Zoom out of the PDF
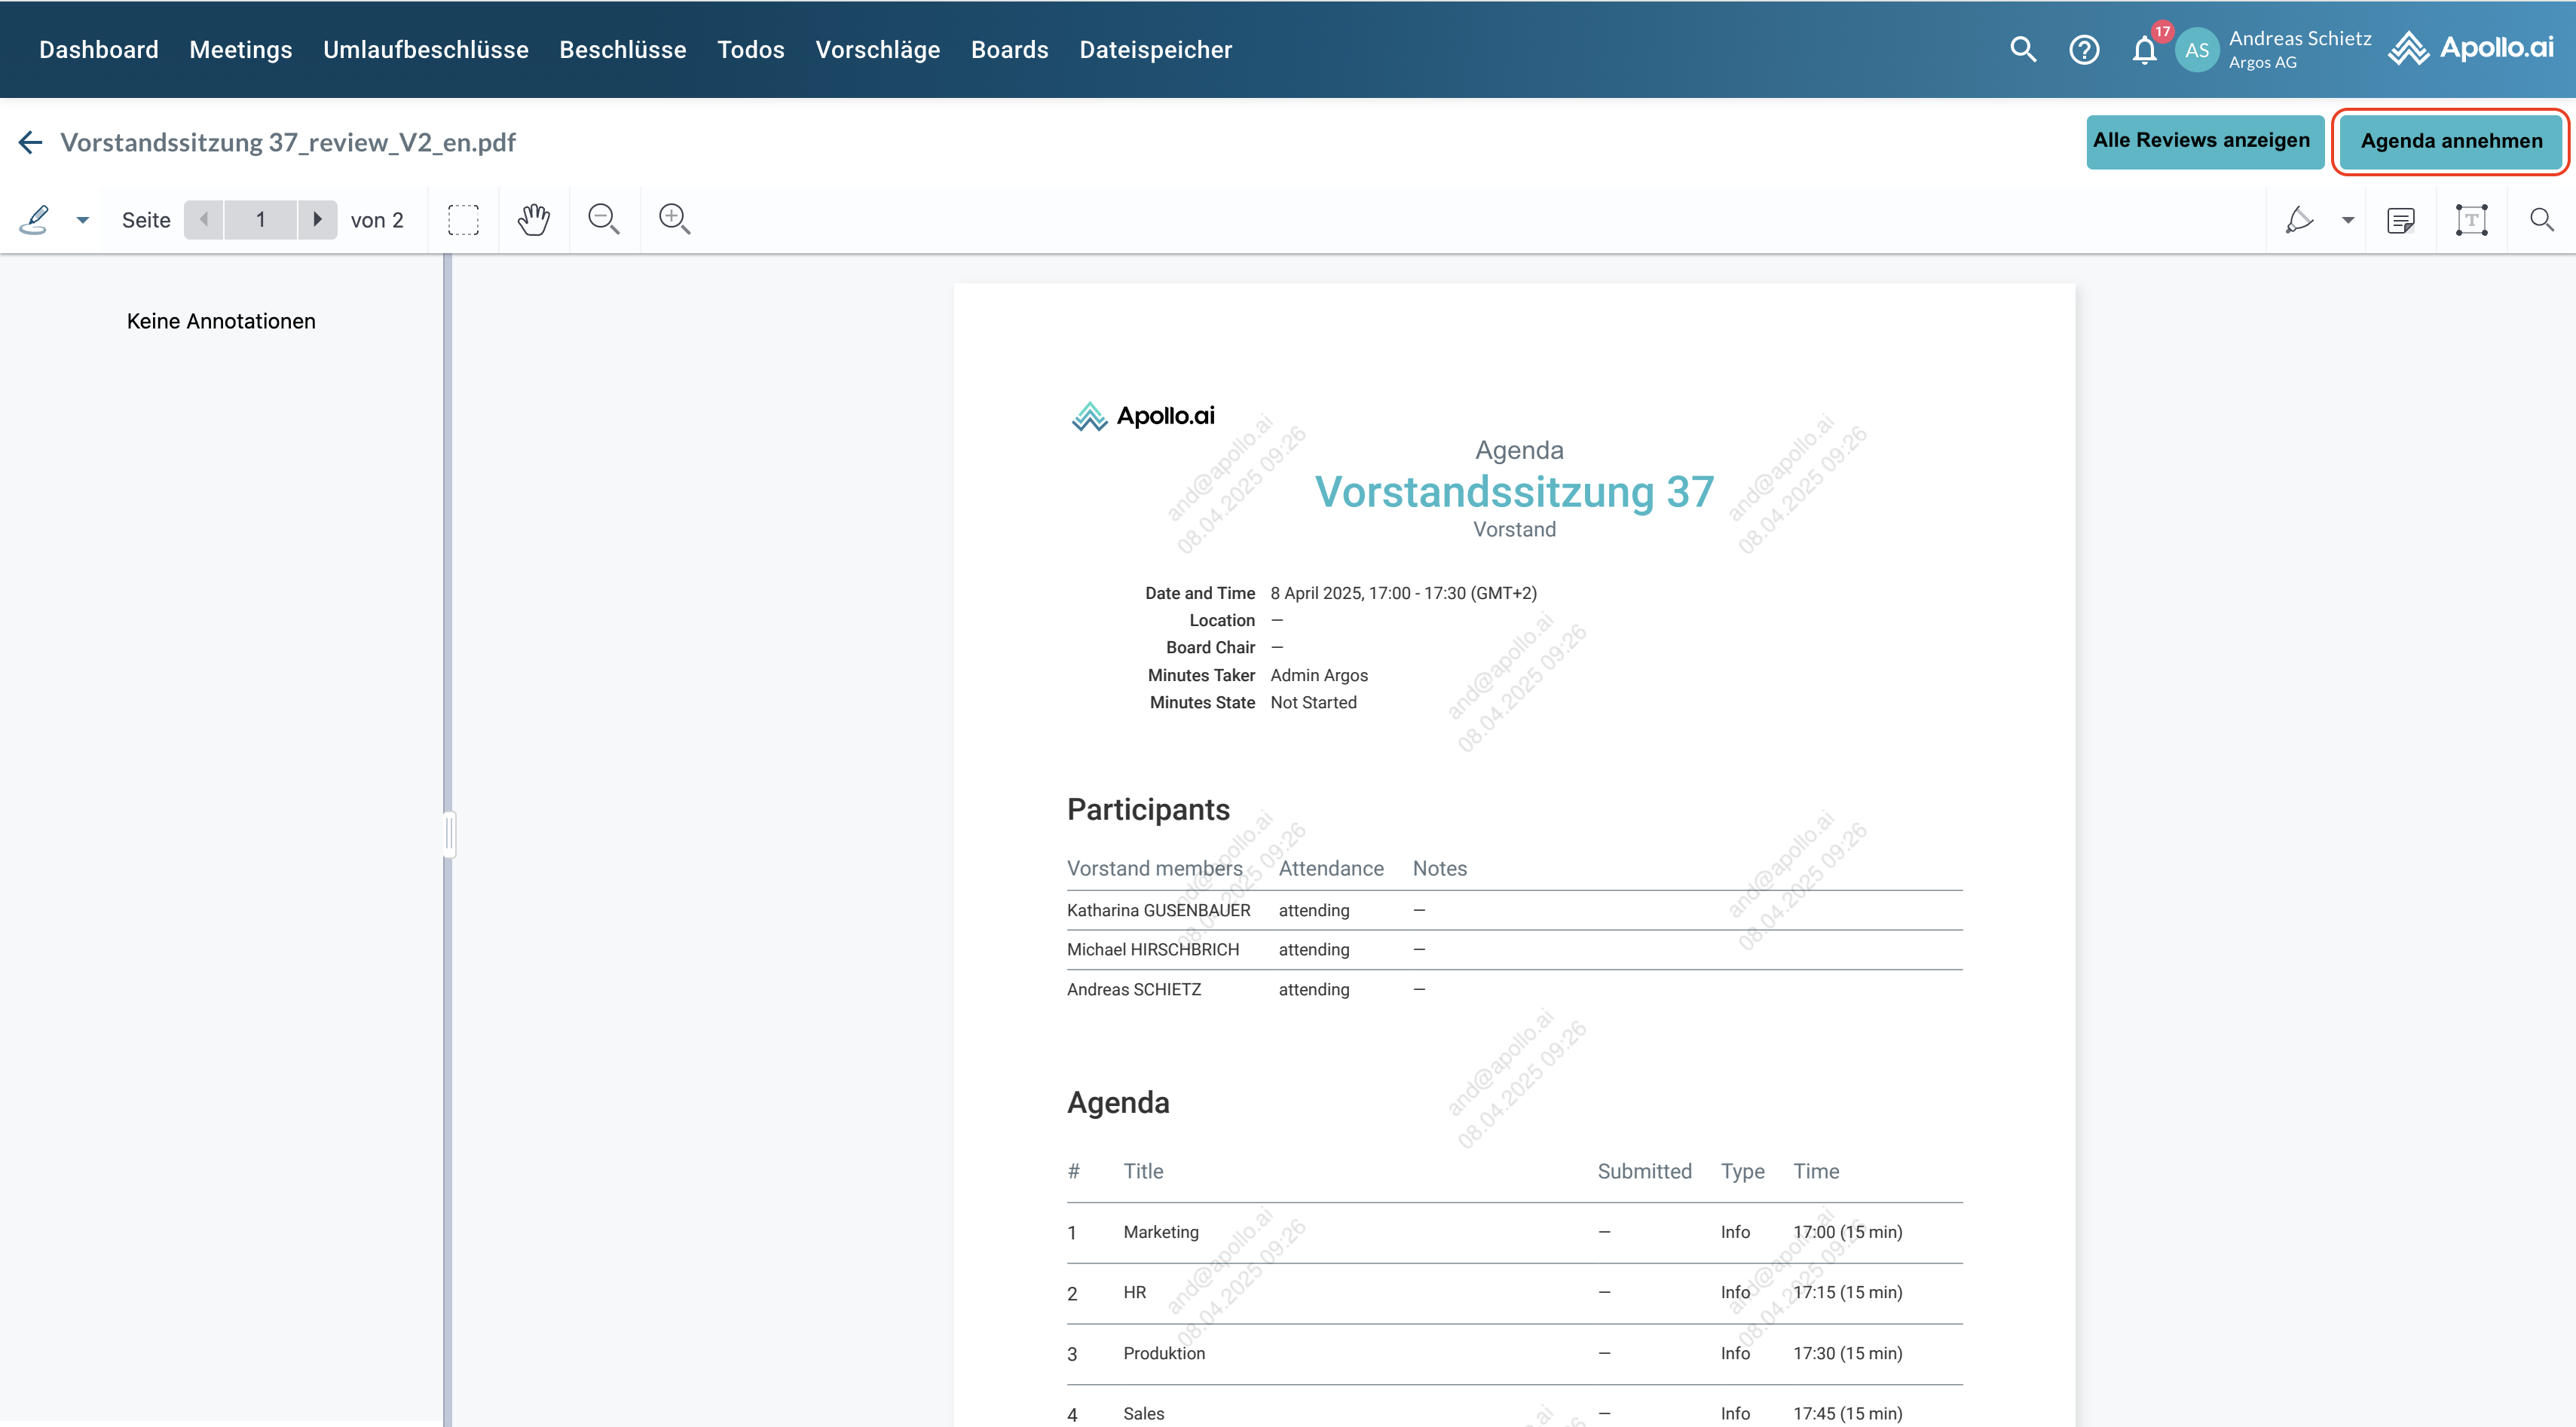Image resolution: width=2576 pixels, height=1427 pixels. pos(604,219)
